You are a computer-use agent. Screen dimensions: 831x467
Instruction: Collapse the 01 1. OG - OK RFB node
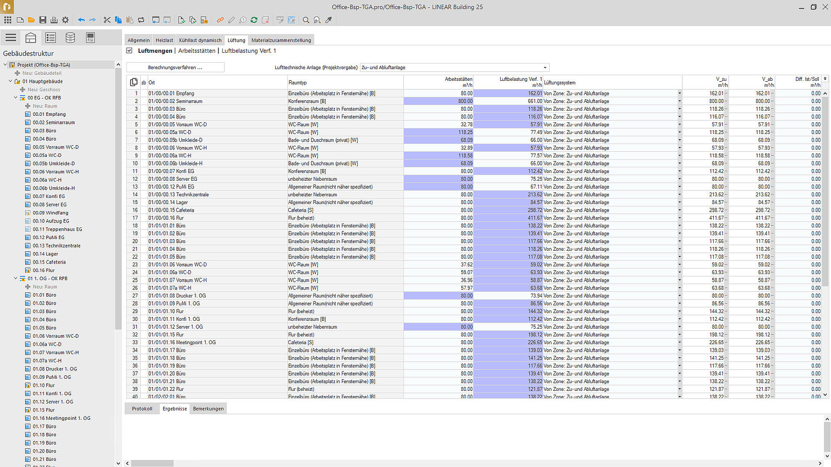pos(15,278)
